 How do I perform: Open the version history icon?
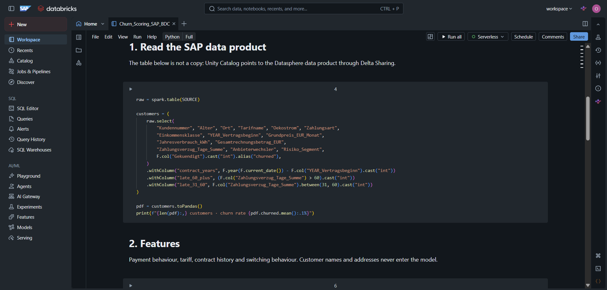point(598,50)
